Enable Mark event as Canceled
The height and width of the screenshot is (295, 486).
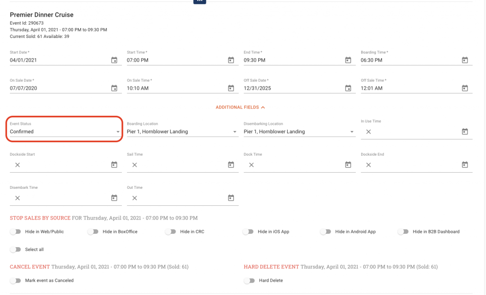(x=16, y=280)
